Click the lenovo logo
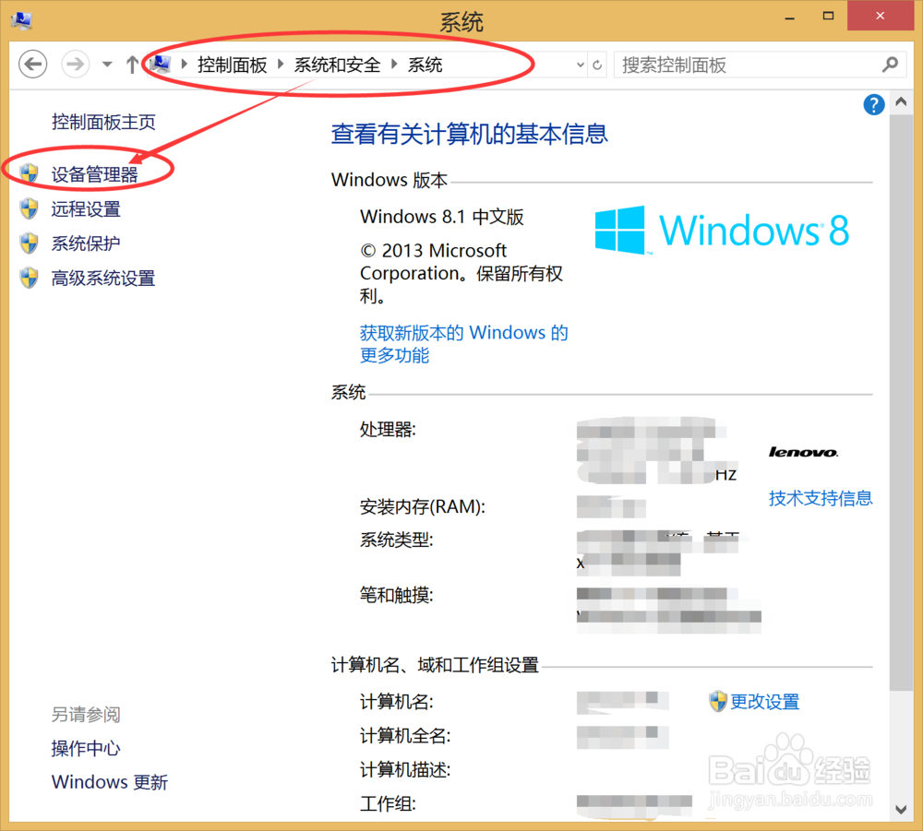Screen dimensions: 923x831 (x=804, y=452)
